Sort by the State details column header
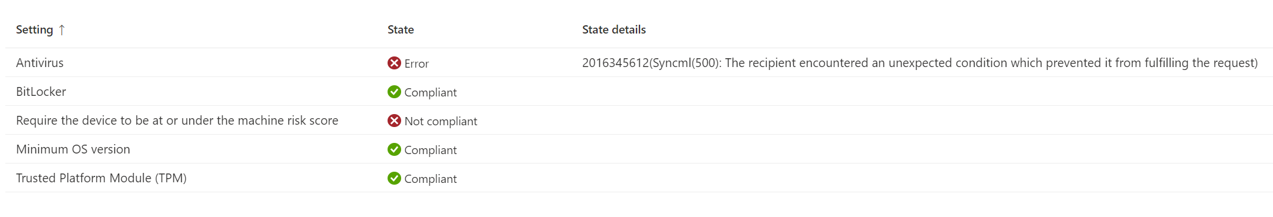Image resolution: width=1273 pixels, height=217 pixels. (x=613, y=29)
